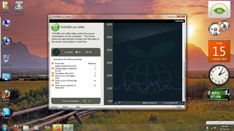Open the TOSHIBA Media Controller shortcut
The height and width of the screenshot is (131, 234).
point(19,8)
